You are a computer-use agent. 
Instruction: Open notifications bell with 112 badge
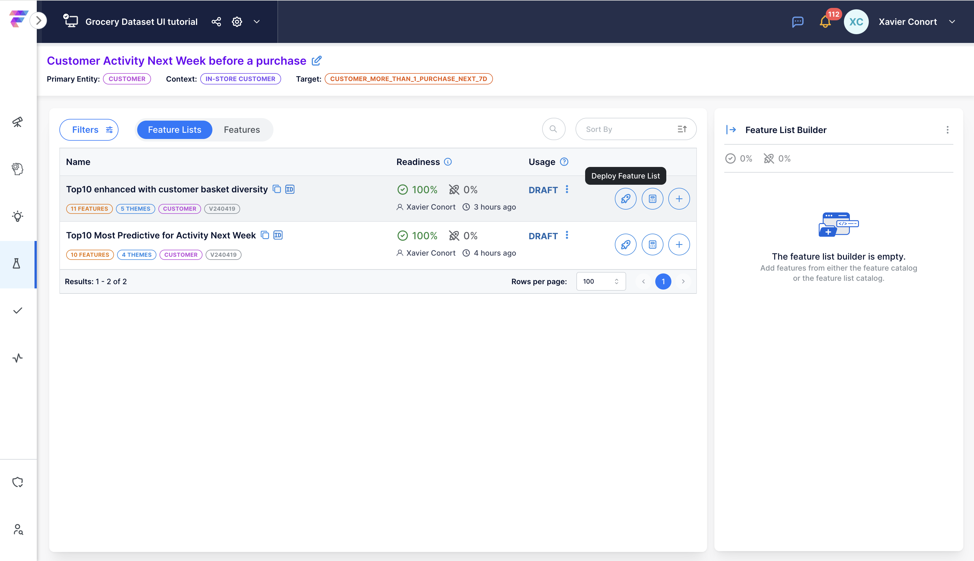click(x=826, y=21)
